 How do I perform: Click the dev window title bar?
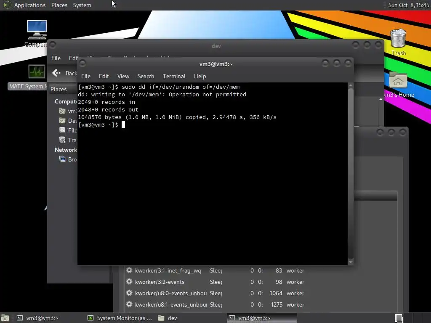(x=216, y=45)
